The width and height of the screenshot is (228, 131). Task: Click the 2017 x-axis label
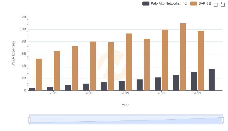(89, 93)
